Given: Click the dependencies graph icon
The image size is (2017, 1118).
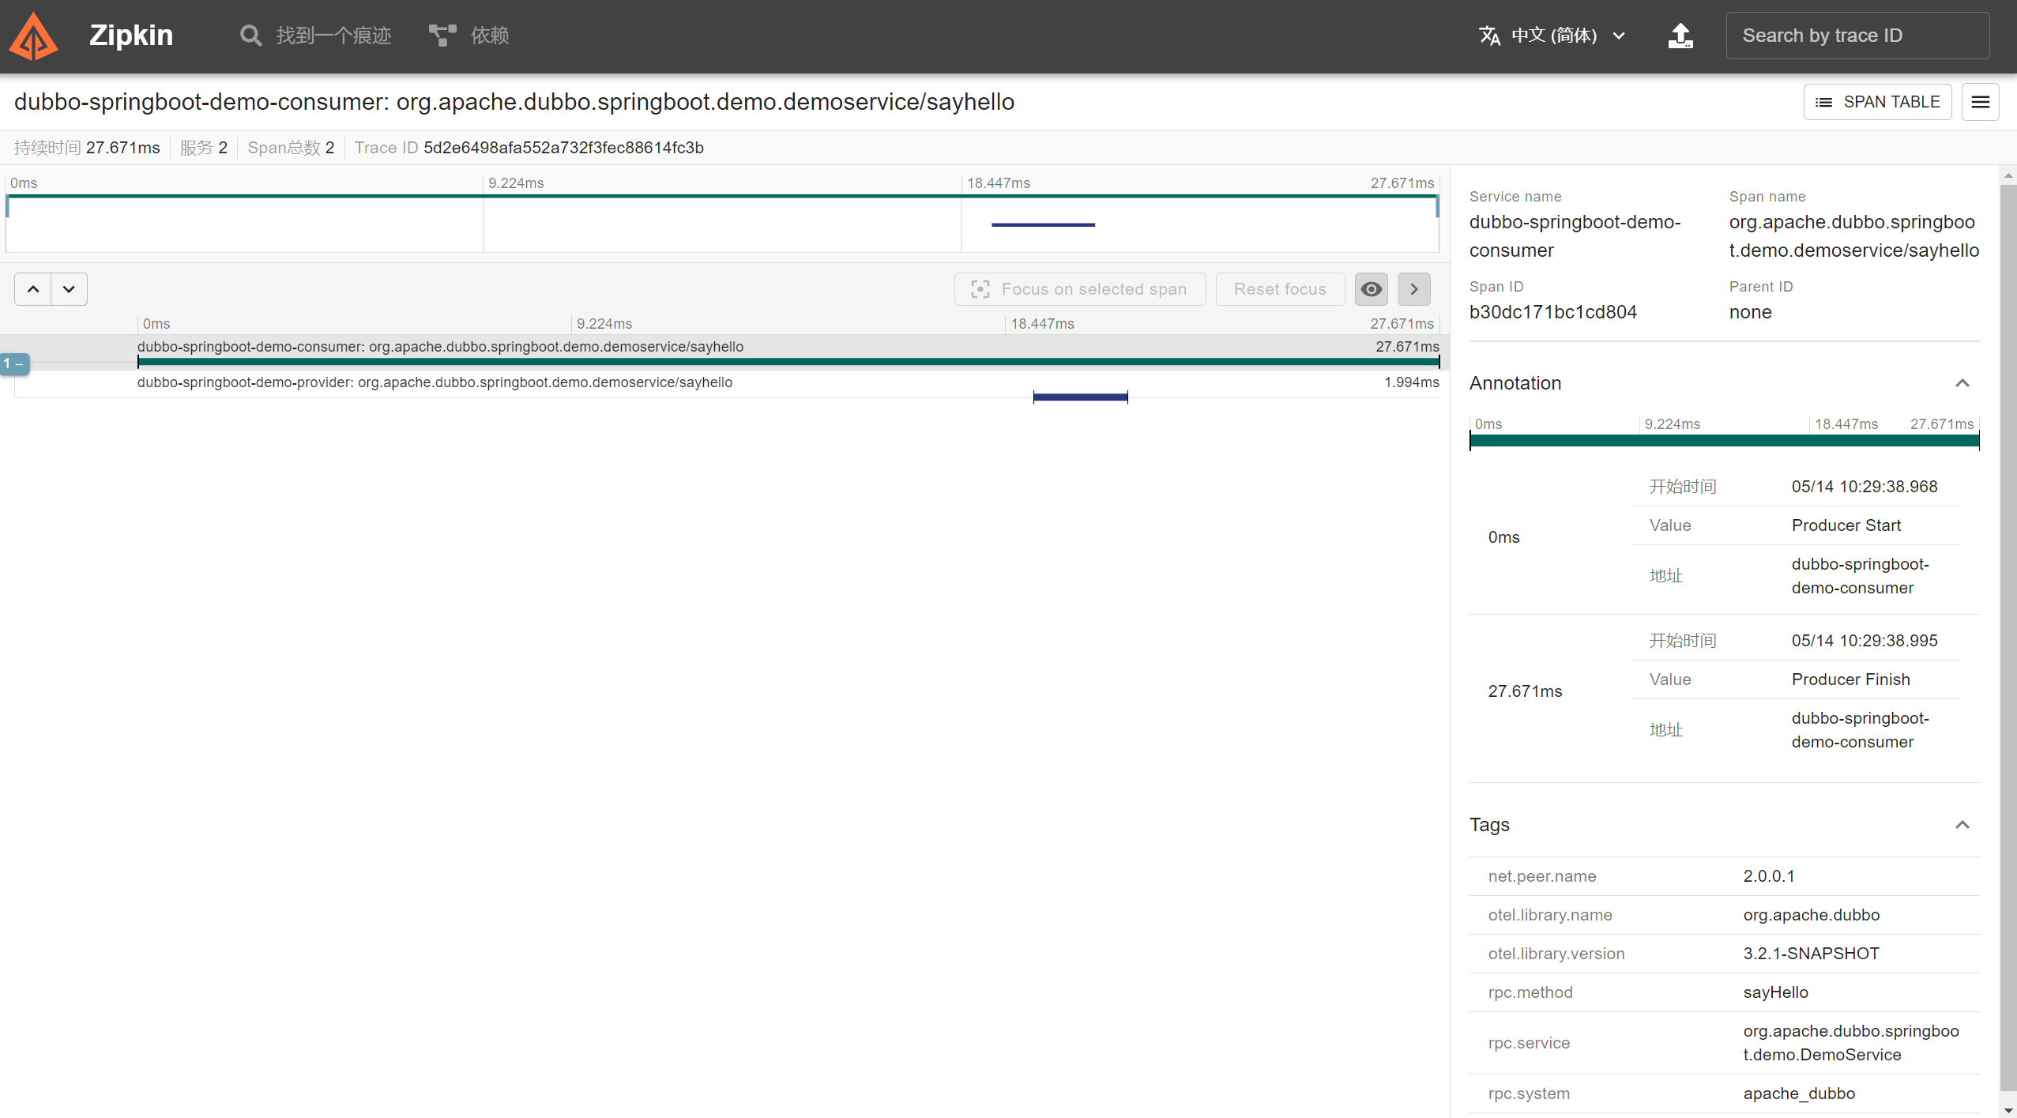Looking at the screenshot, I should pos(442,36).
